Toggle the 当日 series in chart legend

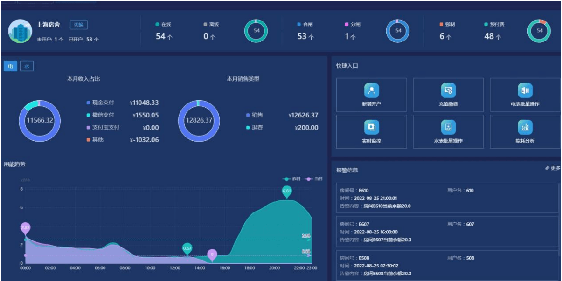click(314, 179)
